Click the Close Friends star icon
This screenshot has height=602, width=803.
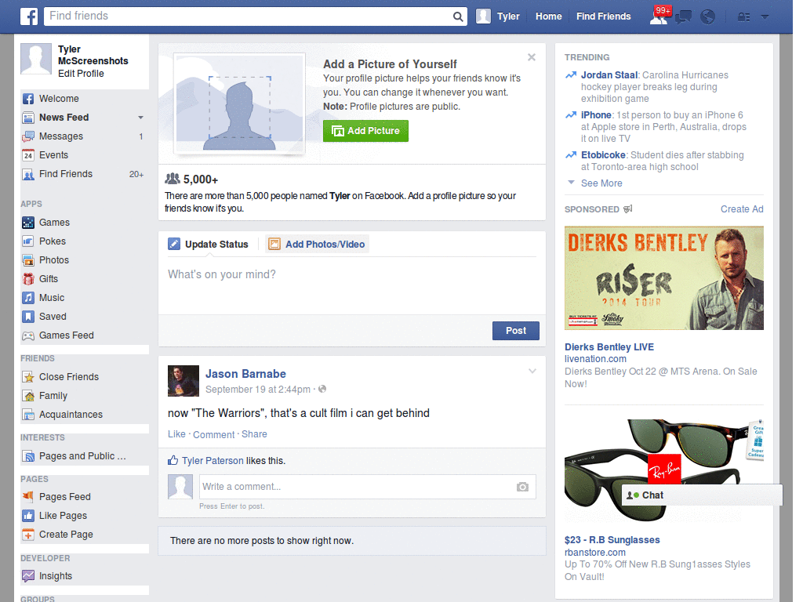coord(28,377)
